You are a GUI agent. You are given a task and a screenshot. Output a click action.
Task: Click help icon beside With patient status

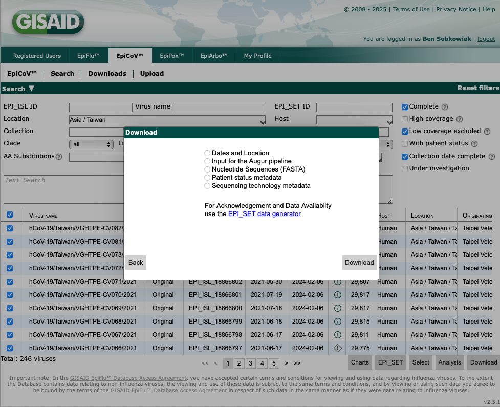(474, 144)
